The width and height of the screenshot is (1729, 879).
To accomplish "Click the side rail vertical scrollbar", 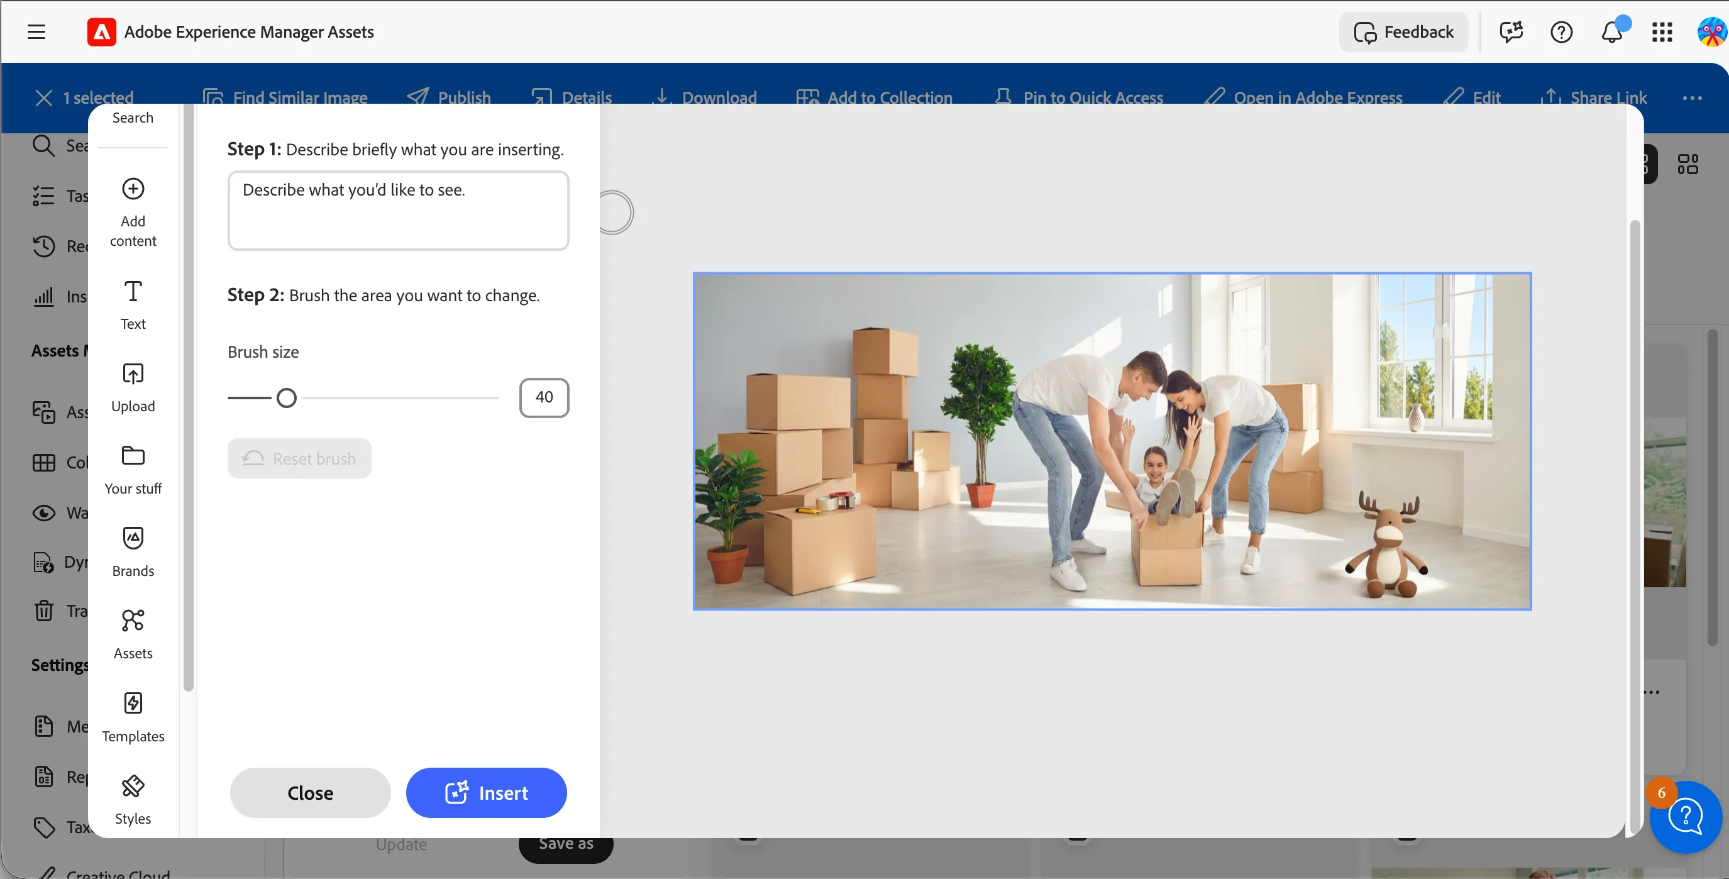I will [189, 396].
